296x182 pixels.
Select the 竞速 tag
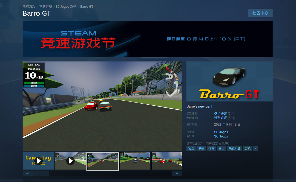[201, 149]
